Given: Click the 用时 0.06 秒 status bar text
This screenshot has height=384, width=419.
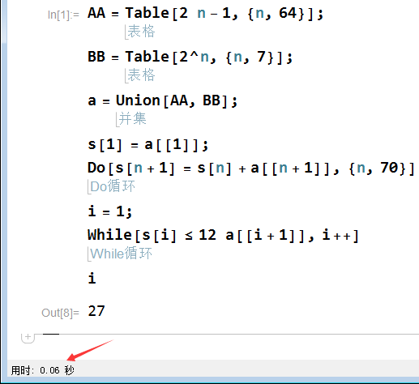Looking at the screenshot, I should coord(42,370).
